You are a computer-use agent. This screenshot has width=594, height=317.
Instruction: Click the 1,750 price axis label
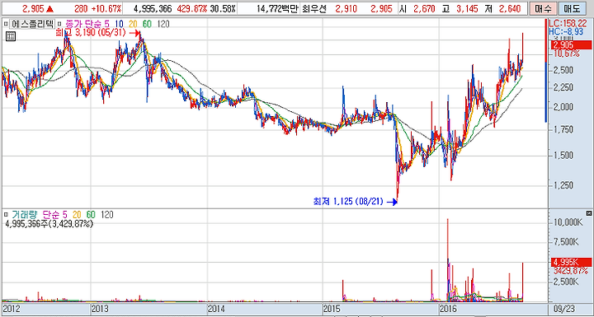click(563, 130)
